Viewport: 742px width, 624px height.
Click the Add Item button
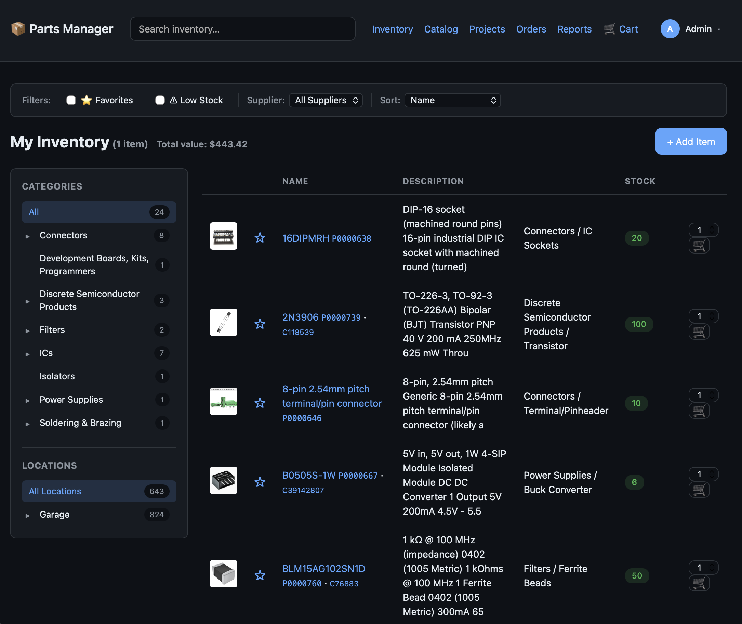(690, 141)
